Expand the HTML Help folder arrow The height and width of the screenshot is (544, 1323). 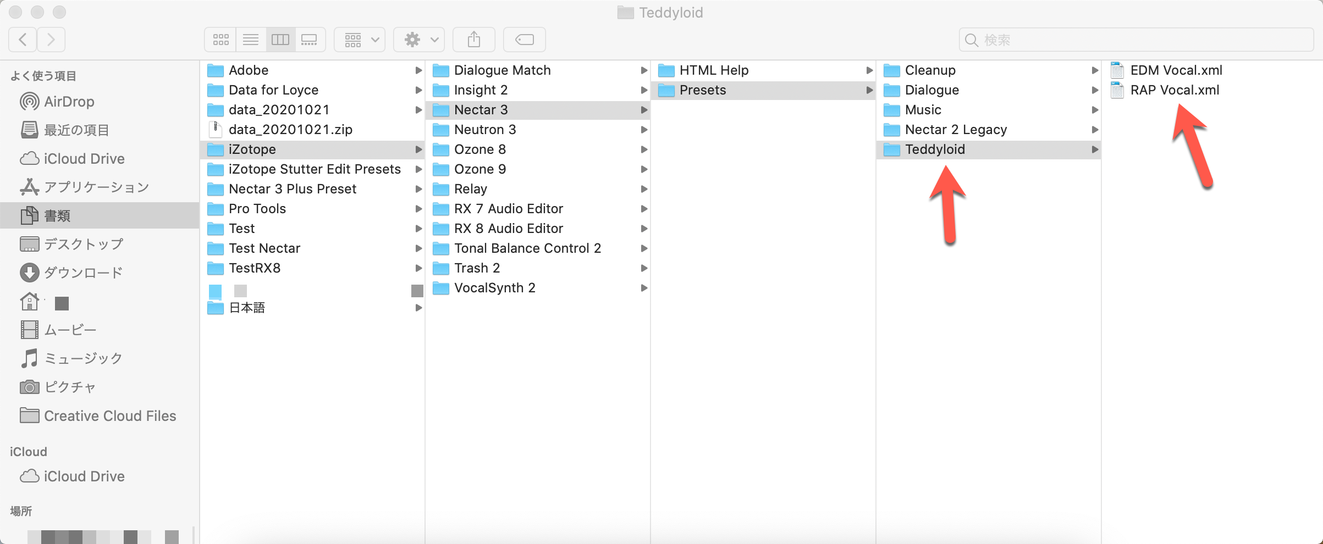(x=869, y=70)
